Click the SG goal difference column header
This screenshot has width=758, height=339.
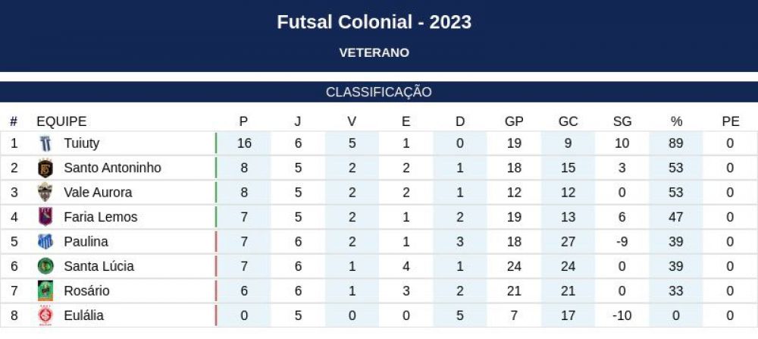coord(622,121)
